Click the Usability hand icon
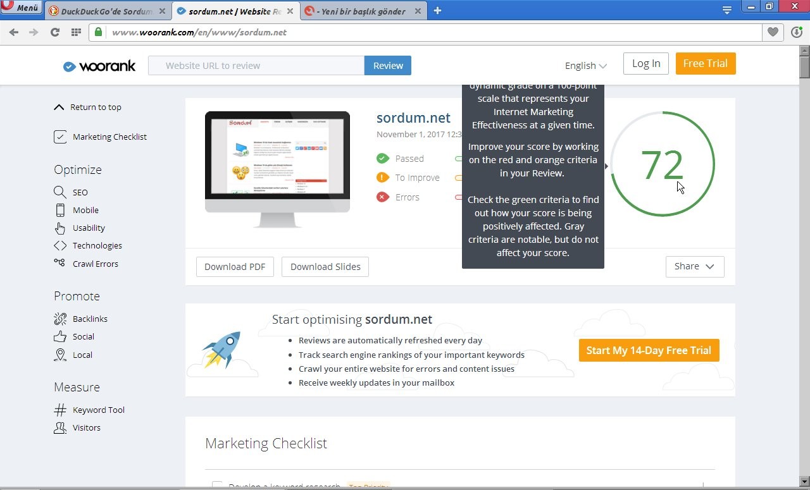 pyautogui.click(x=60, y=228)
